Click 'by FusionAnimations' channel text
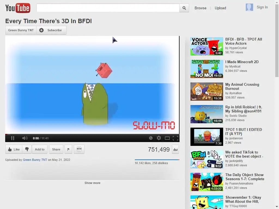The height and width of the screenshot is (209, 279). (x=239, y=183)
